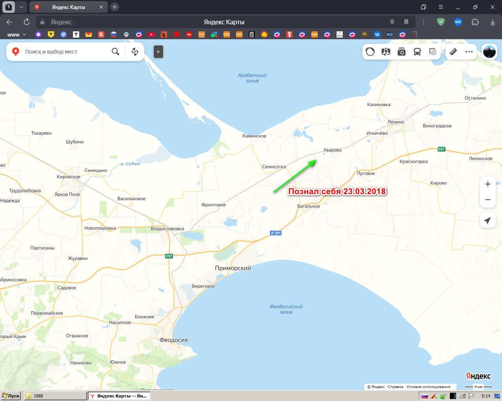Viewport: 502px width, 401px height.
Task: Switch to the 1988 taskbar item
Action: (x=55, y=396)
